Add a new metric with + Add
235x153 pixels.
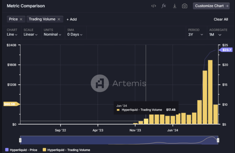click(71, 19)
